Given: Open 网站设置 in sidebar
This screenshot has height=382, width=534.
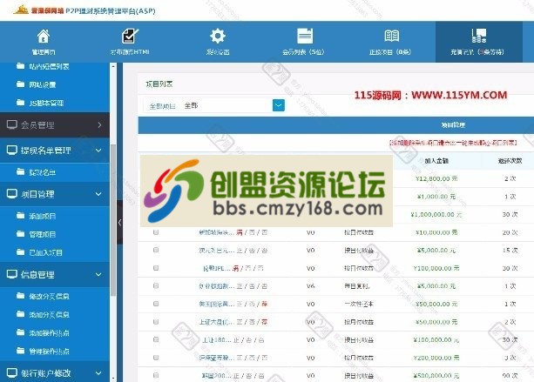Looking at the screenshot, I should [42, 84].
